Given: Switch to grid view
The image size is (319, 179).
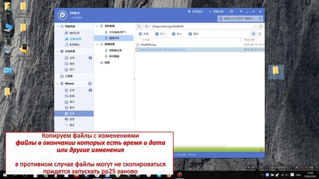Looking at the screenshot, I should click(260, 34).
